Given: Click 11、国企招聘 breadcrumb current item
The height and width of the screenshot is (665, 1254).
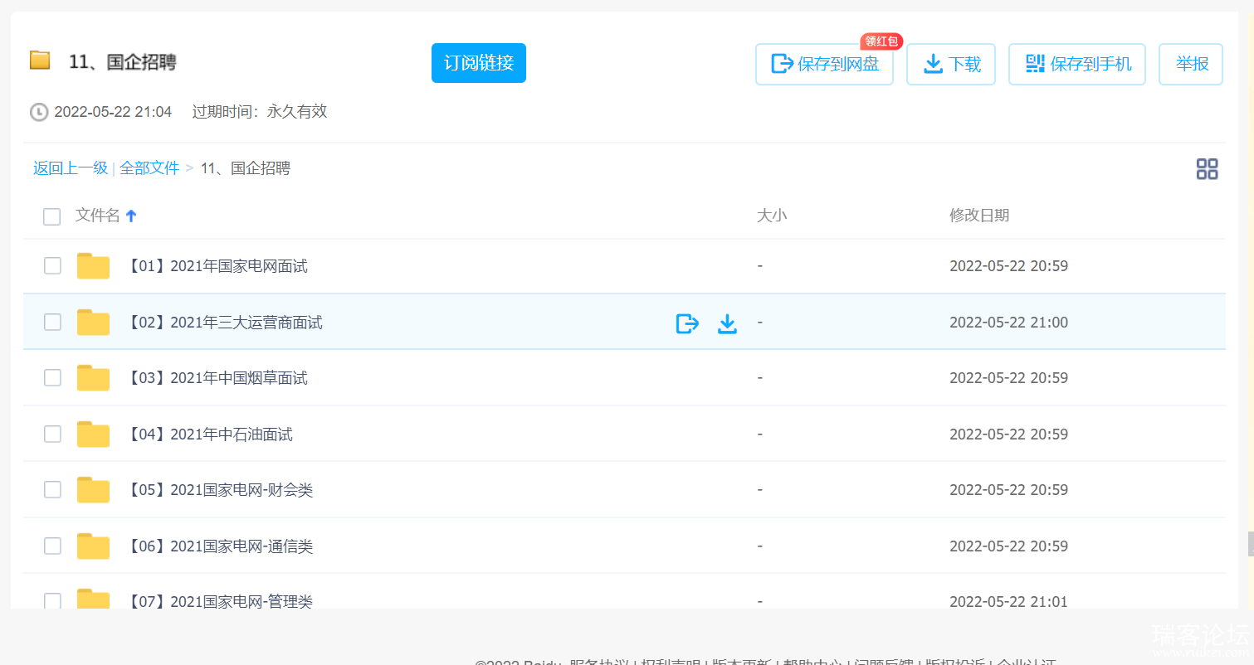Looking at the screenshot, I should click(x=246, y=168).
